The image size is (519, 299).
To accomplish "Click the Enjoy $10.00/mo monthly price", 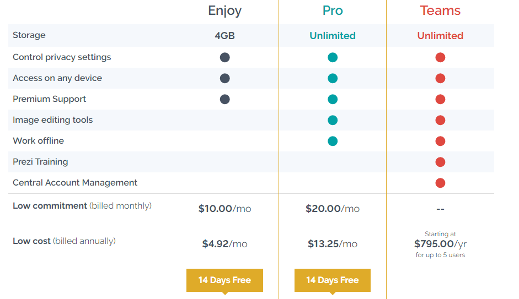I will pos(224,209).
